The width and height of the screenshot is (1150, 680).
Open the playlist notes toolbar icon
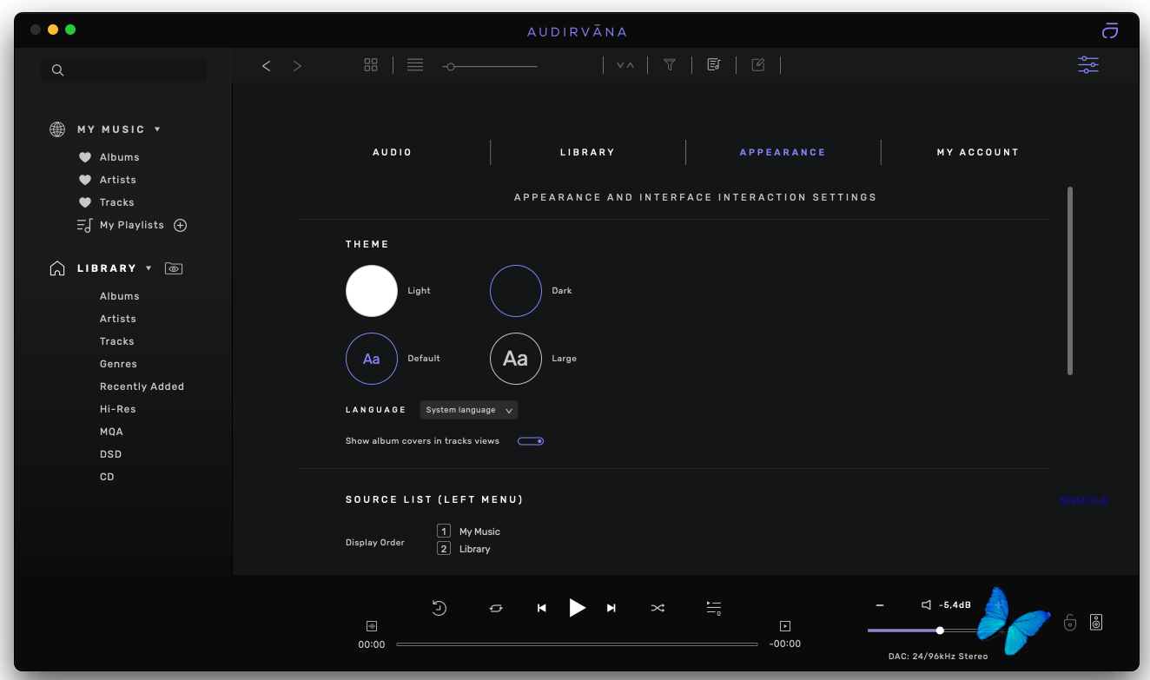(x=714, y=65)
